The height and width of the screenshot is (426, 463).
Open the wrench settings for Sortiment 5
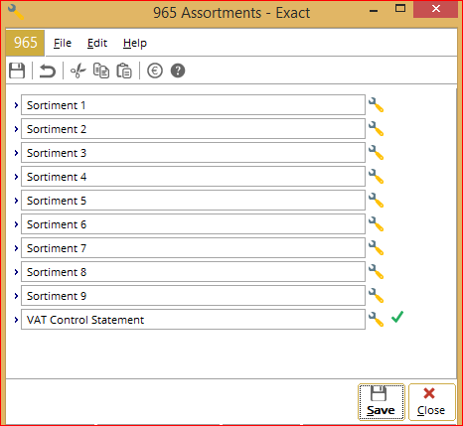tap(377, 201)
